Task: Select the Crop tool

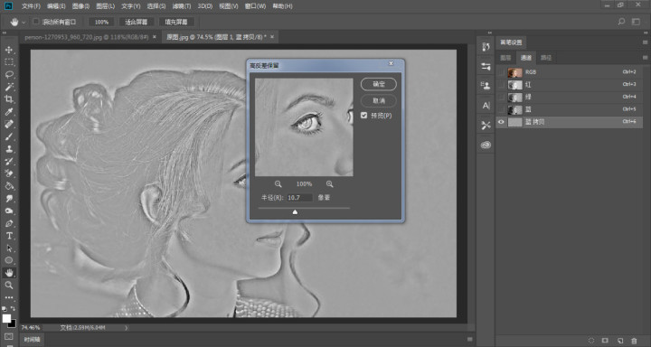Action: coord(9,99)
